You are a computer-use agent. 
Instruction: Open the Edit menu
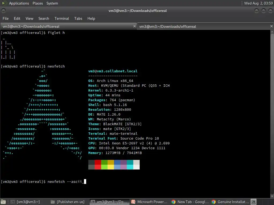click(x=17, y=18)
